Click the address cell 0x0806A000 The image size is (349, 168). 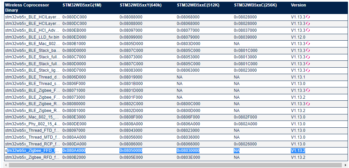coord(188,124)
